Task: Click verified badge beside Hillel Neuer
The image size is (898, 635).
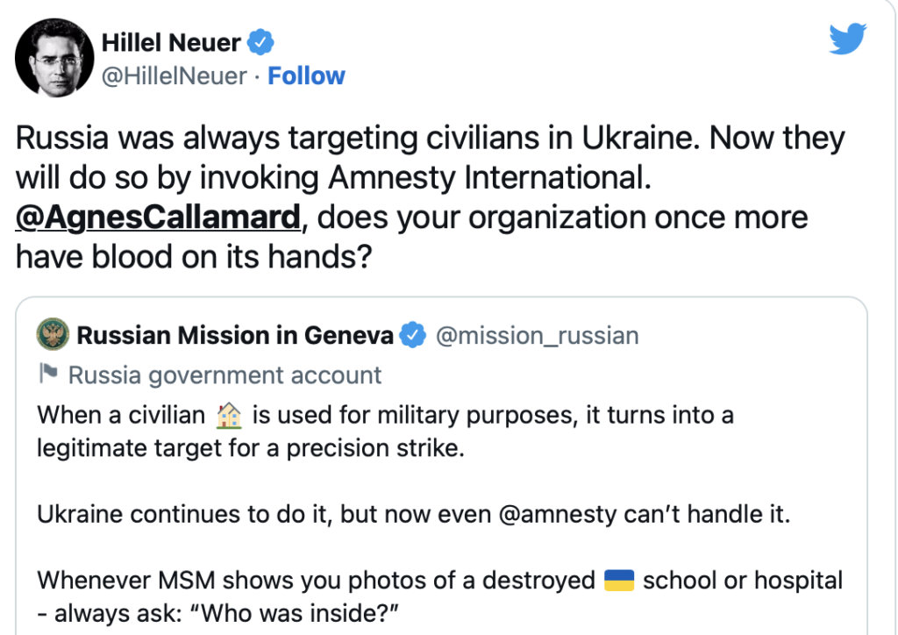Action: (x=260, y=40)
